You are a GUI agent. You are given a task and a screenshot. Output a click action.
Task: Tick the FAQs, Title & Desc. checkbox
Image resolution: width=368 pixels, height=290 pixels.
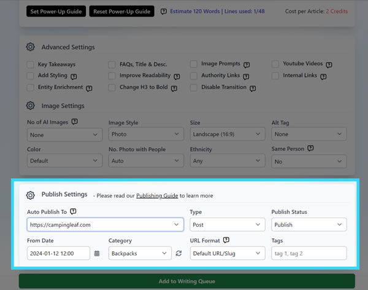pos(112,65)
